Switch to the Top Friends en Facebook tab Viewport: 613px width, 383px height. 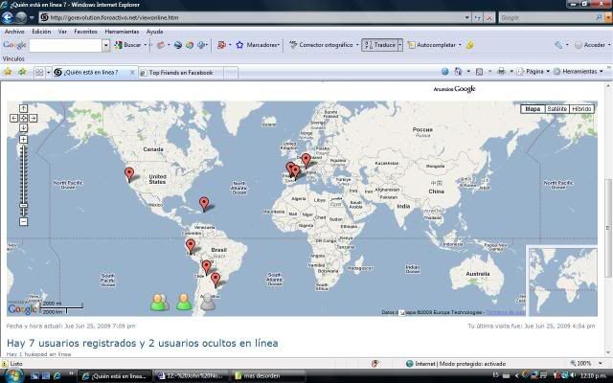point(181,73)
